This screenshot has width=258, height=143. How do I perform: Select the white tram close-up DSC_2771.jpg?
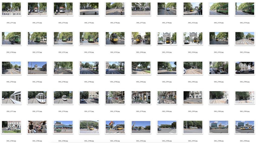point(11,98)
